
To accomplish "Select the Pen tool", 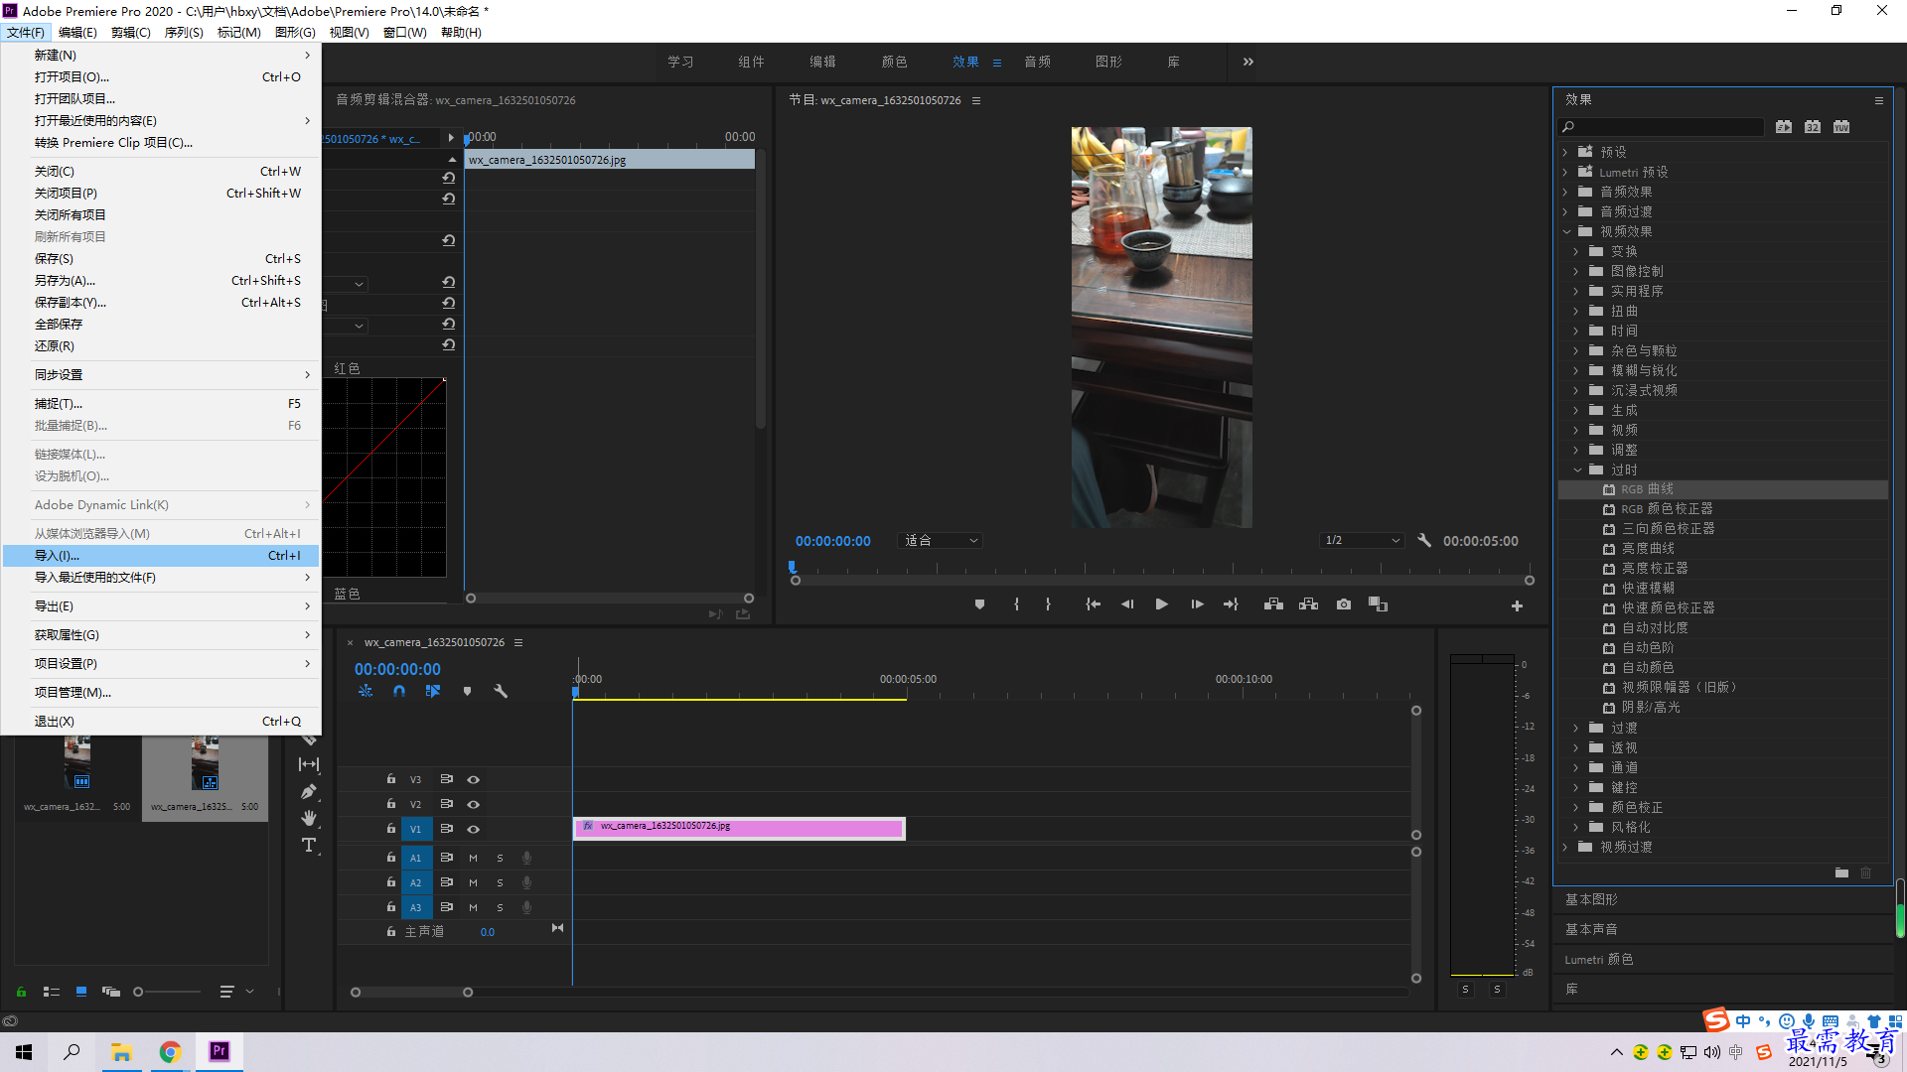I will 309,792.
